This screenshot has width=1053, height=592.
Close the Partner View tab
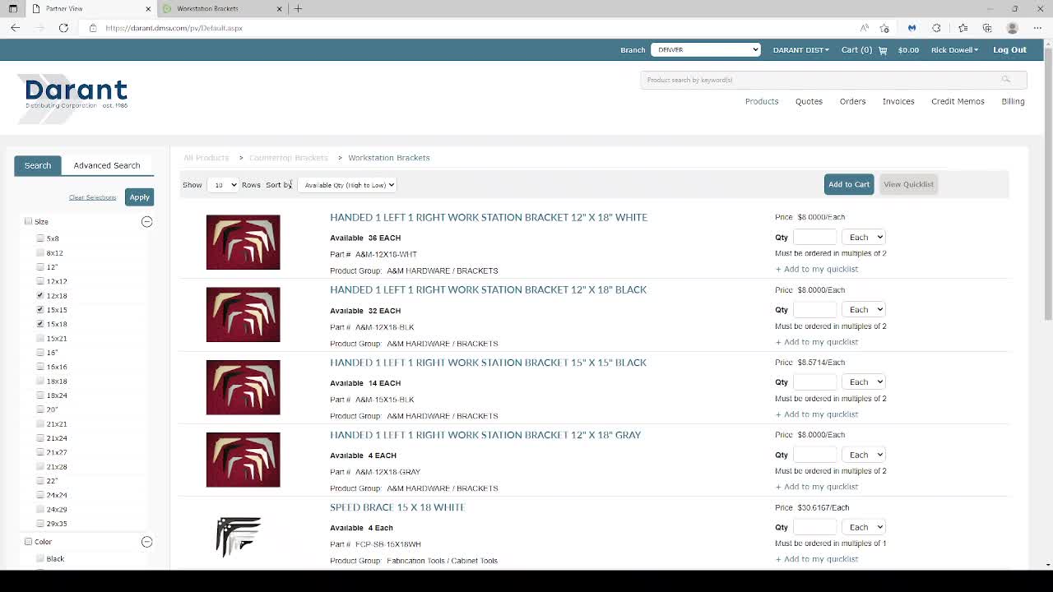tap(148, 8)
